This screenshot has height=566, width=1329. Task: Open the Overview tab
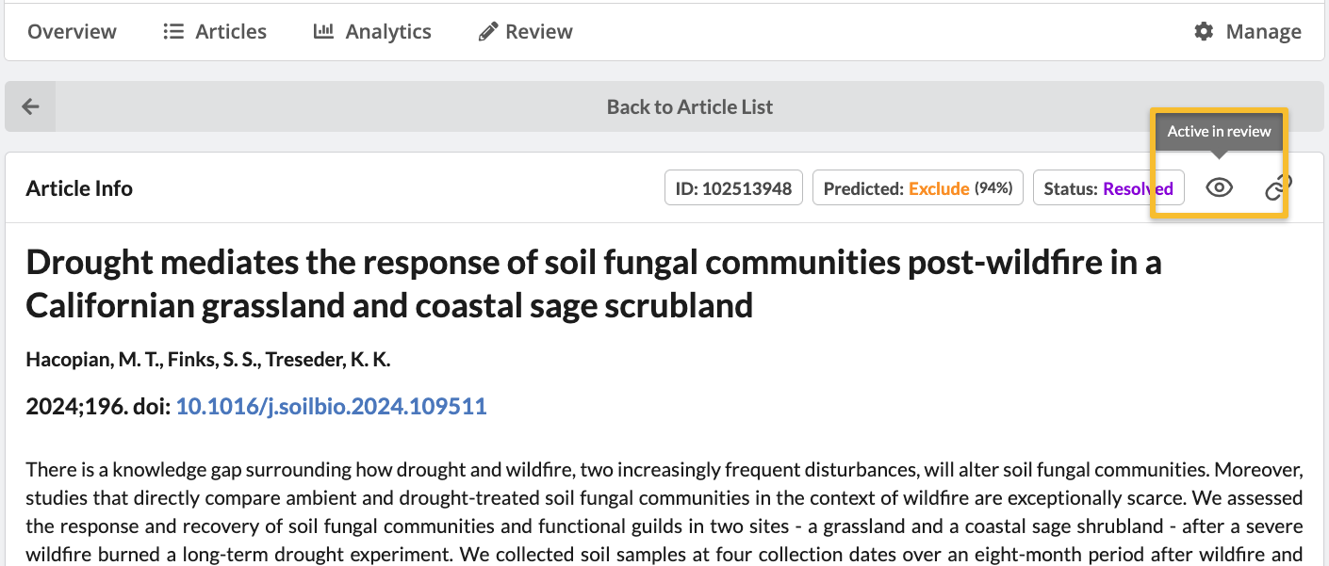click(x=72, y=32)
